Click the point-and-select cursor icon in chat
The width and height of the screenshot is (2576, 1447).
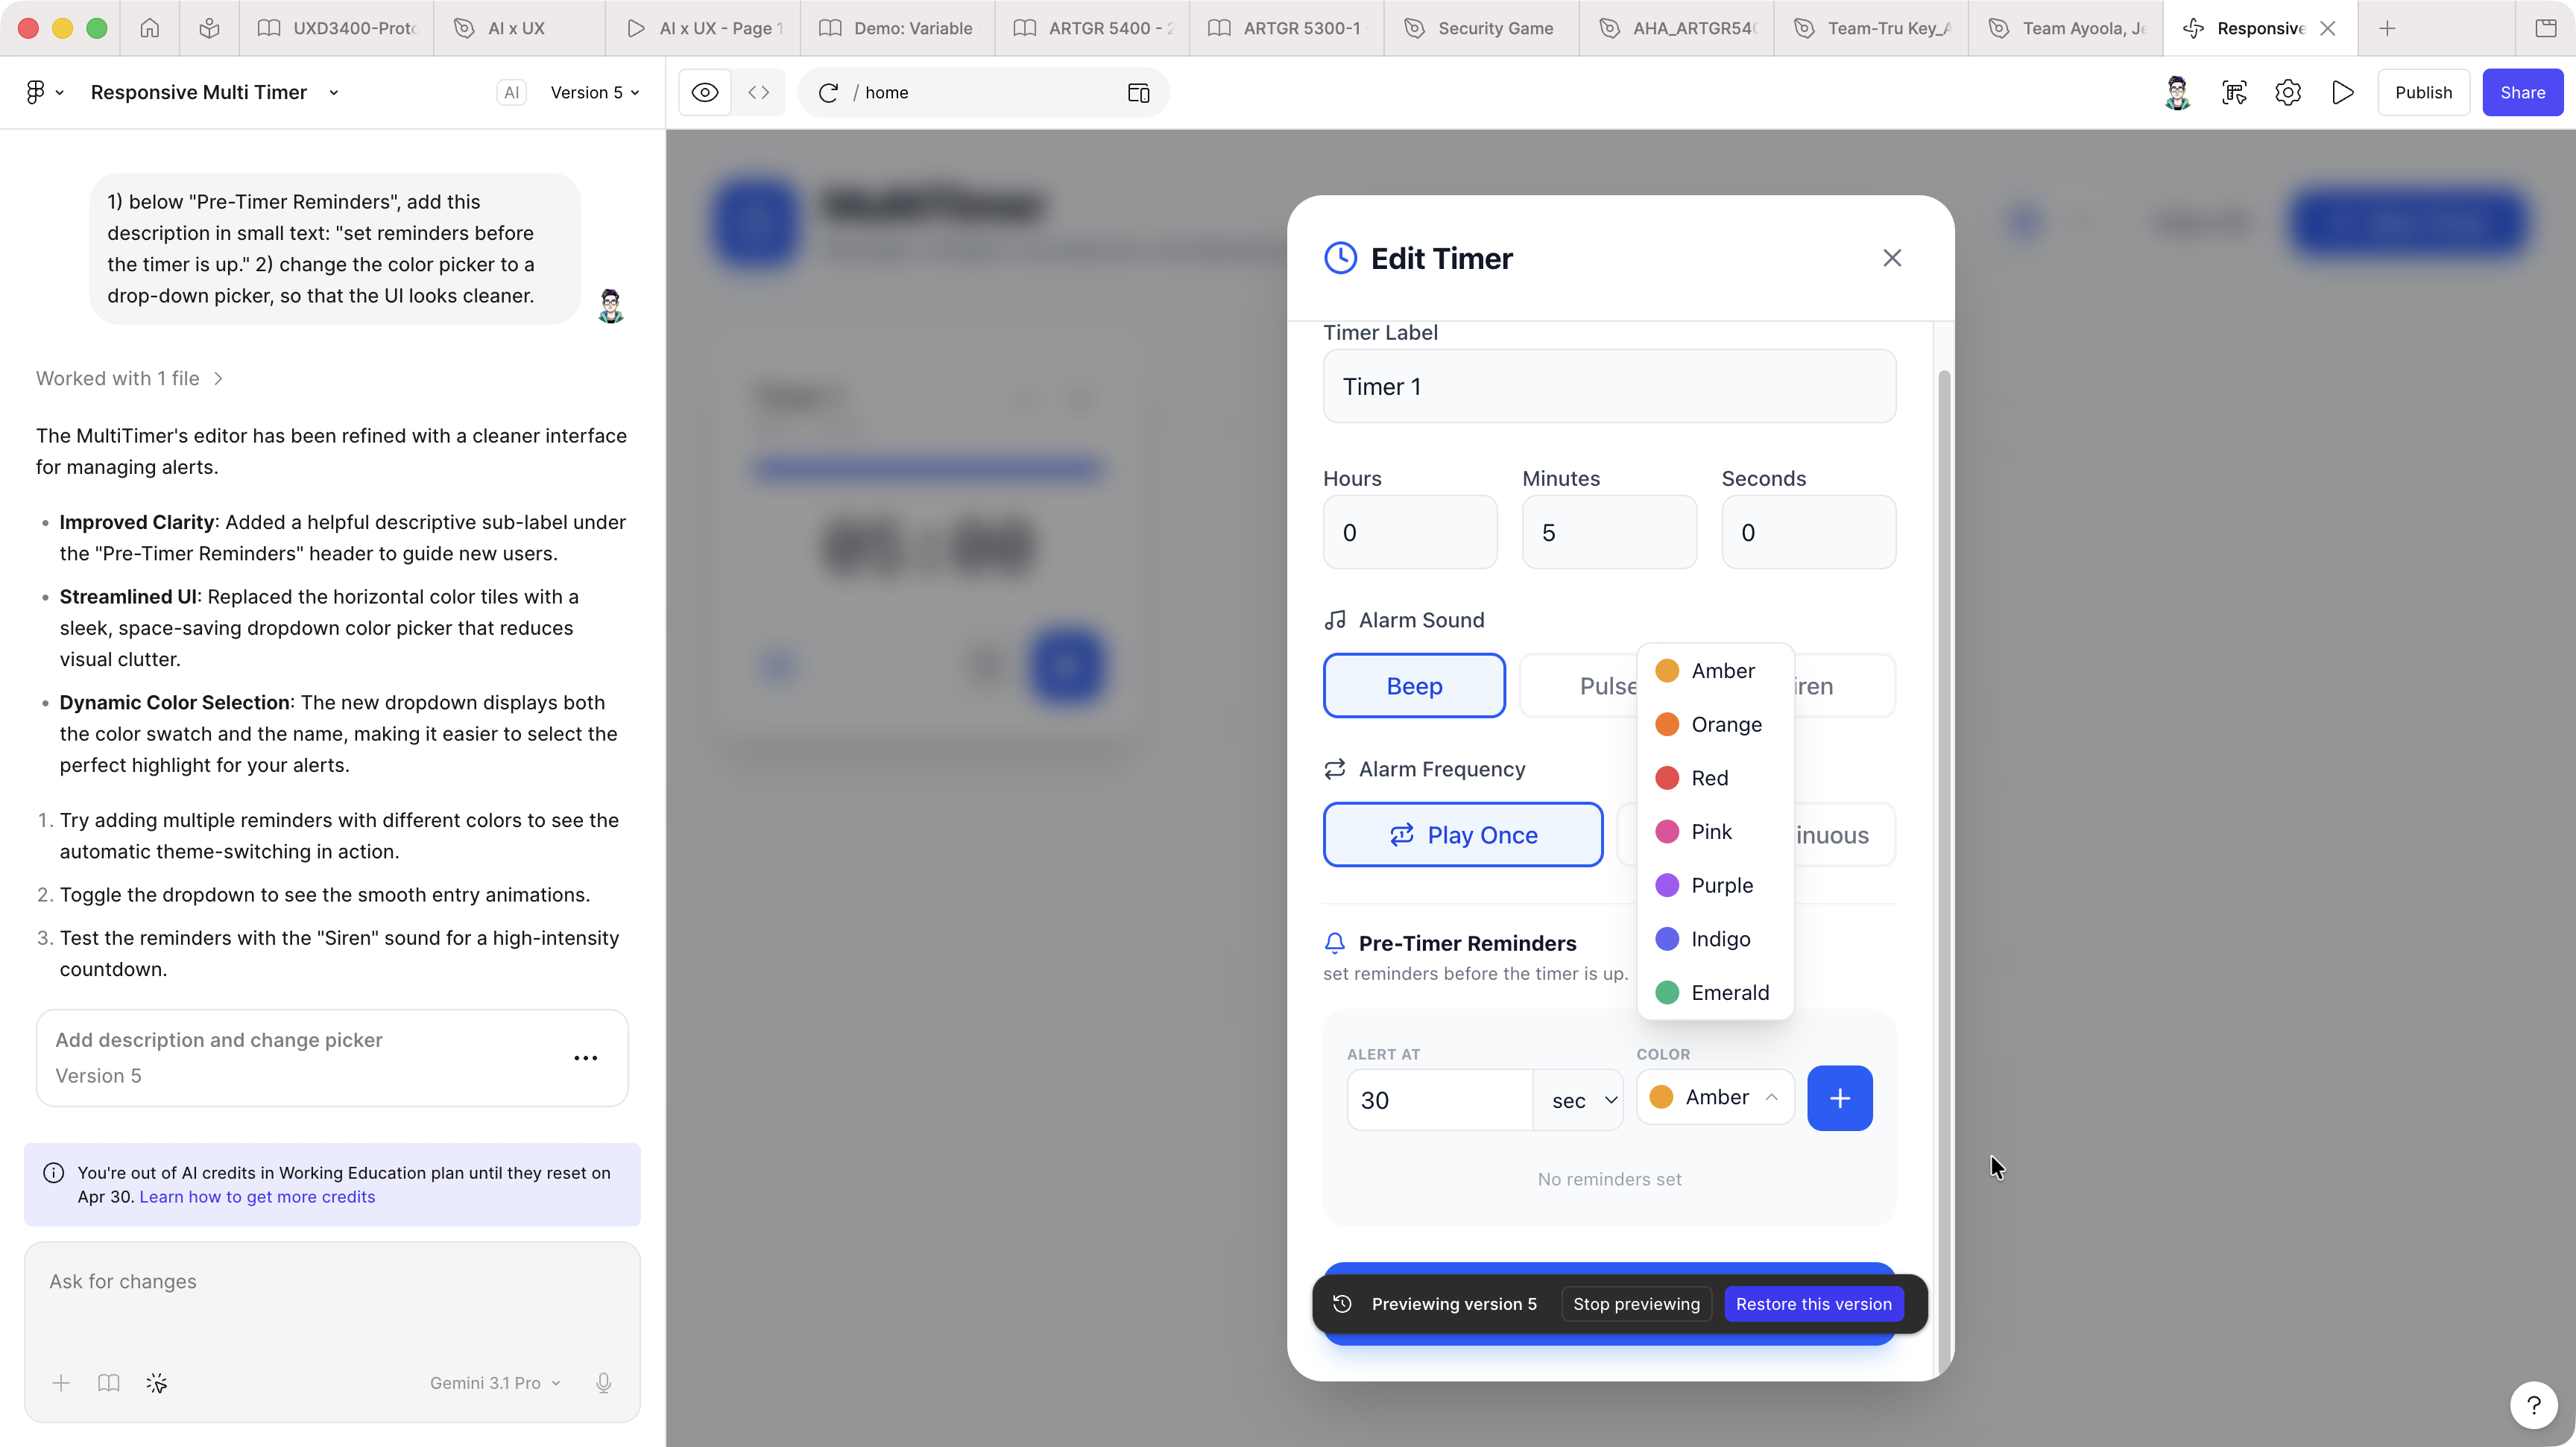pyautogui.click(x=157, y=1383)
